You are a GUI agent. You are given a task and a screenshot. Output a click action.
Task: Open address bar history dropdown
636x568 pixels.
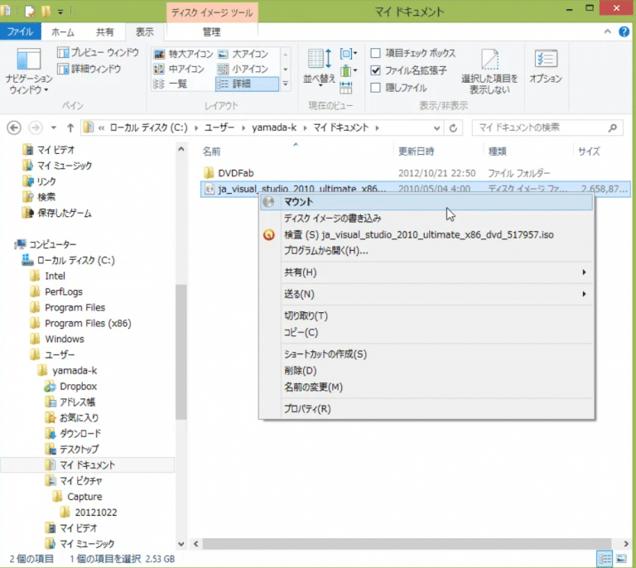pos(437,128)
